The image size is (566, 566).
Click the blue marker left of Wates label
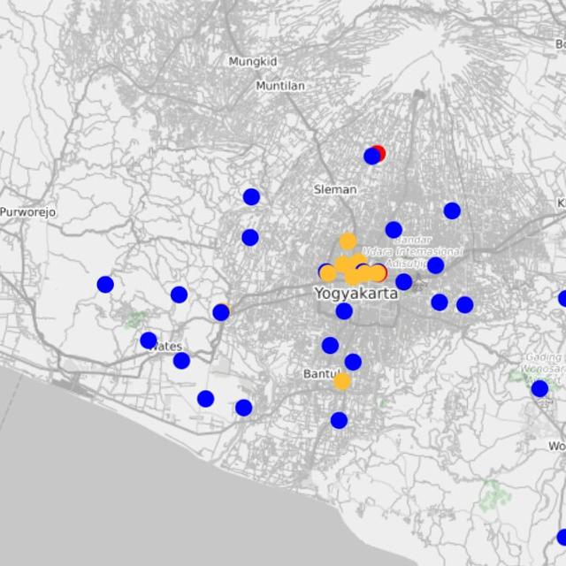149,340
